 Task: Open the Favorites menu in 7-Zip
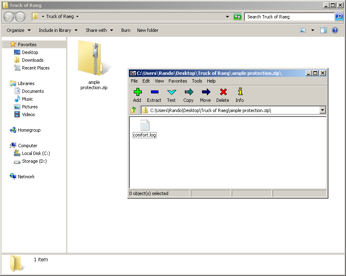pyautogui.click(x=177, y=81)
